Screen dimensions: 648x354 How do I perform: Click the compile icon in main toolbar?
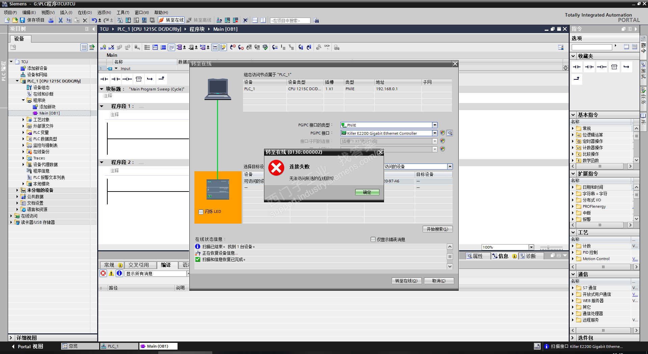click(x=120, y=20)
